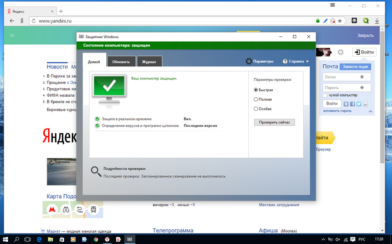Expand the Справка dropdown arrow

click(x=308, y=61)
